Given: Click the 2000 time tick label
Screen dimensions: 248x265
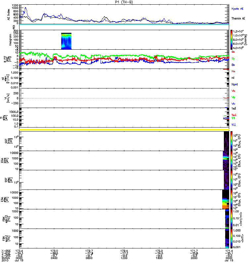Looking at the screenshot, I should 194,258.
